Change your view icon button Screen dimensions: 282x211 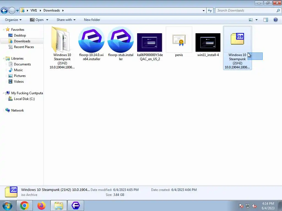click(x=251, y=20)
